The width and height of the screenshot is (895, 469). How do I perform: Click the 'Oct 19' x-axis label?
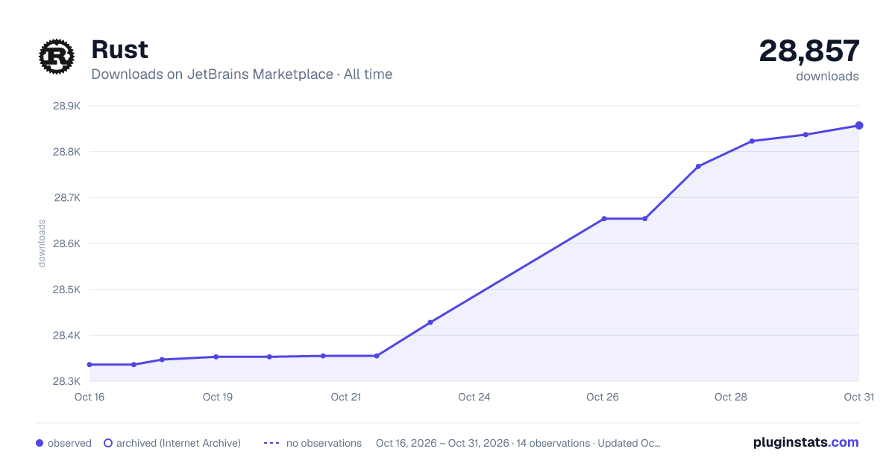click(x=218, y=397)
